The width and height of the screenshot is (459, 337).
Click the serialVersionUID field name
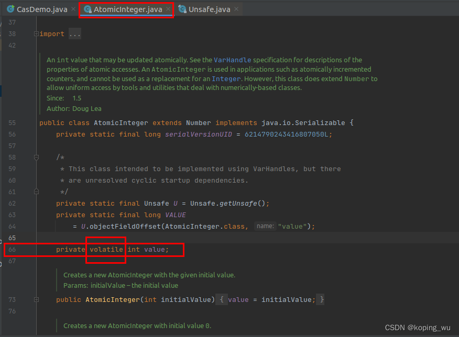coord(199,134)
